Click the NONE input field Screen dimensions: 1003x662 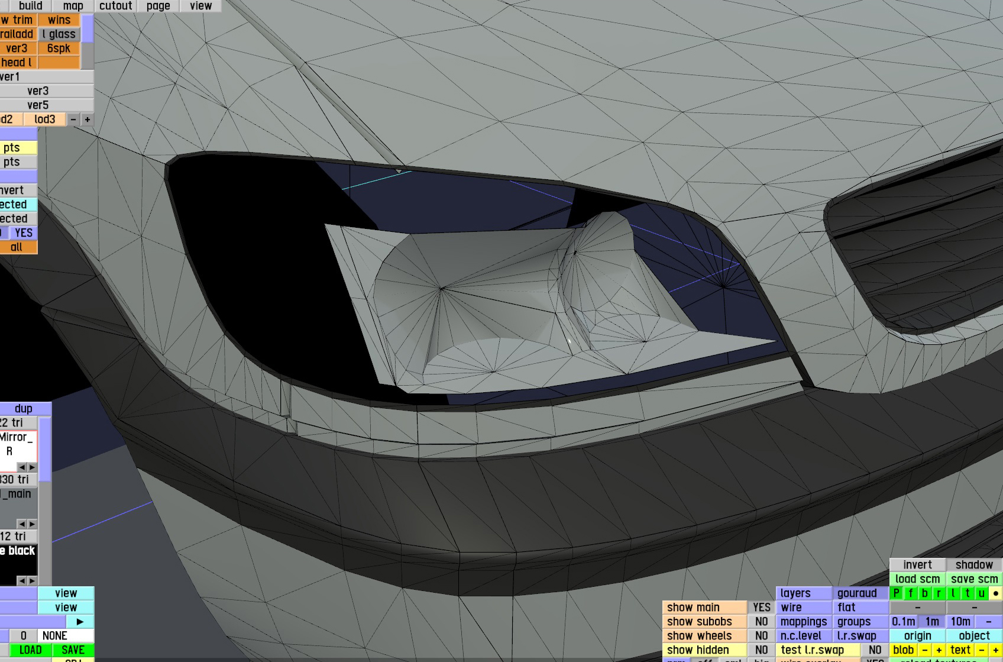coord(66,636)
